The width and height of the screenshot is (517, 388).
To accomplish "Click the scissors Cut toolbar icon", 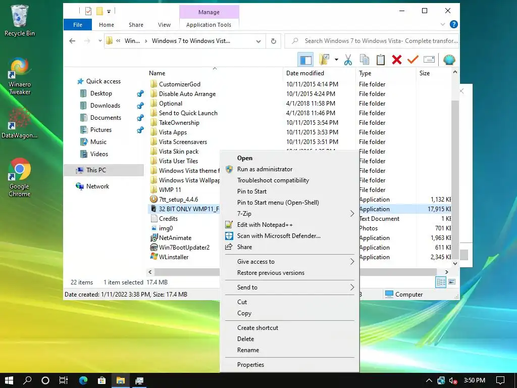I will 348,60.
